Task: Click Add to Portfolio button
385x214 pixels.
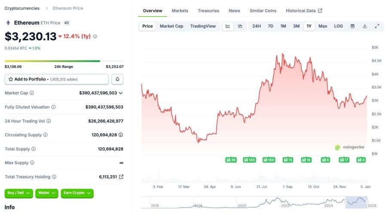Action: tap(57, 79)
